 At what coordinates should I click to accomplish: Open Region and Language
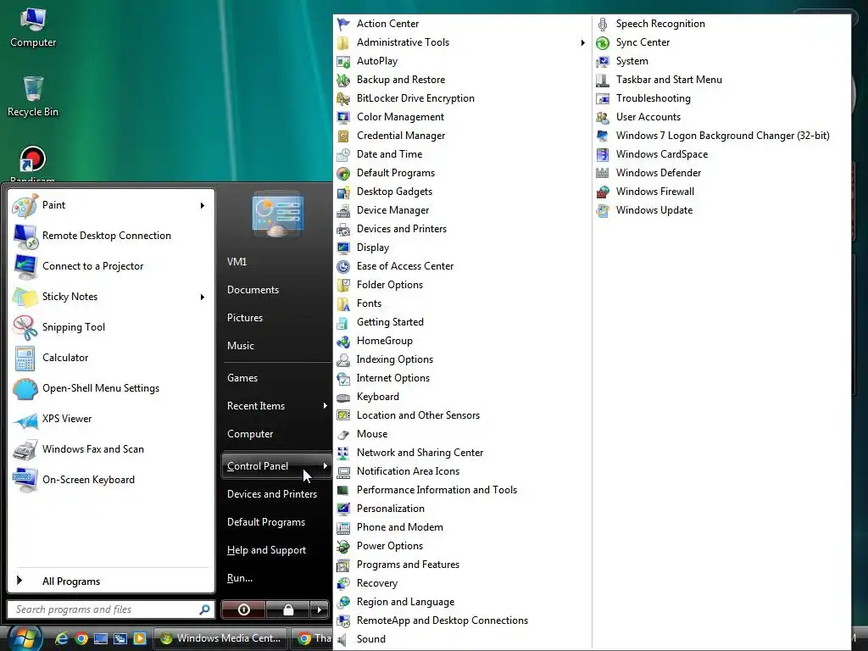405,602
